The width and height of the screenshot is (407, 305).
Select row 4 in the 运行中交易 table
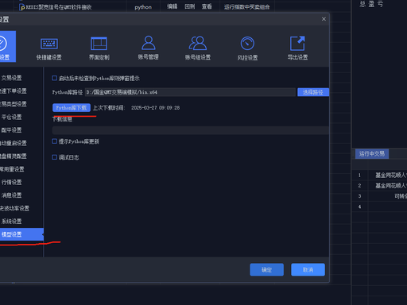pos(379,207)
